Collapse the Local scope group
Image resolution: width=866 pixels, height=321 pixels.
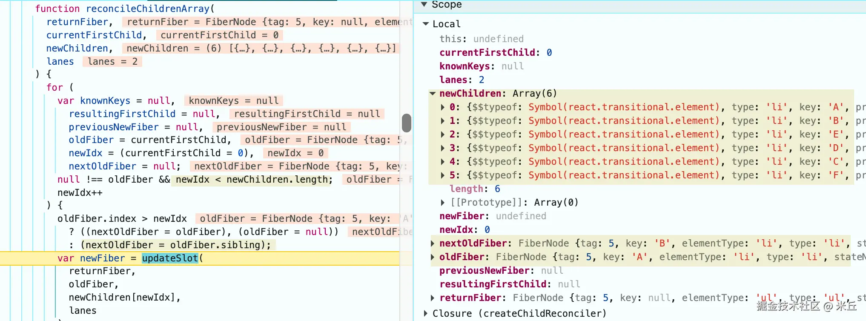pyautogui.click(x=425, y=24)
